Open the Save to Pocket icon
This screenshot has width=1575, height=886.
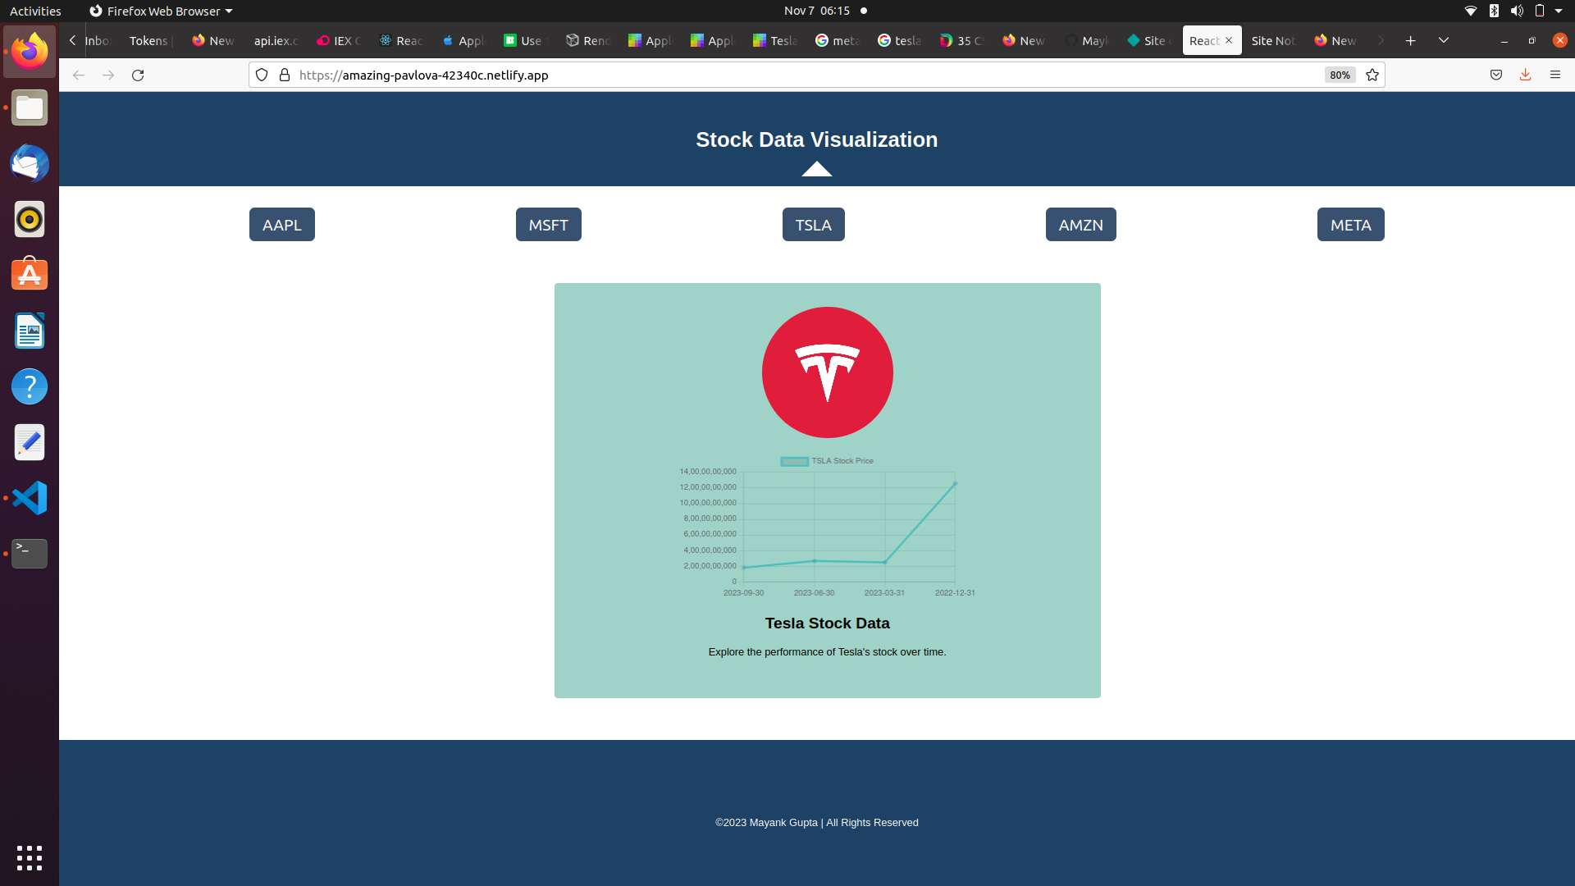[1496, 75]
